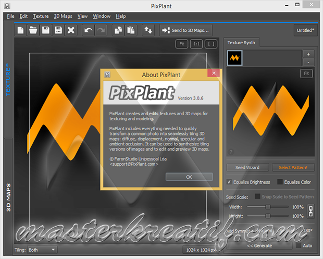This screenshot has width=323, height=259.
Task: Enable Snap Scale to Seed Pattern
Action: pyautogui.click(x=257, y=196)
